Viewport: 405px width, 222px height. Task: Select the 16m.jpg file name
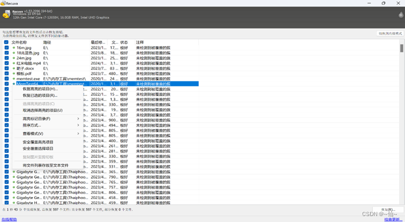(x=24, y=48)
